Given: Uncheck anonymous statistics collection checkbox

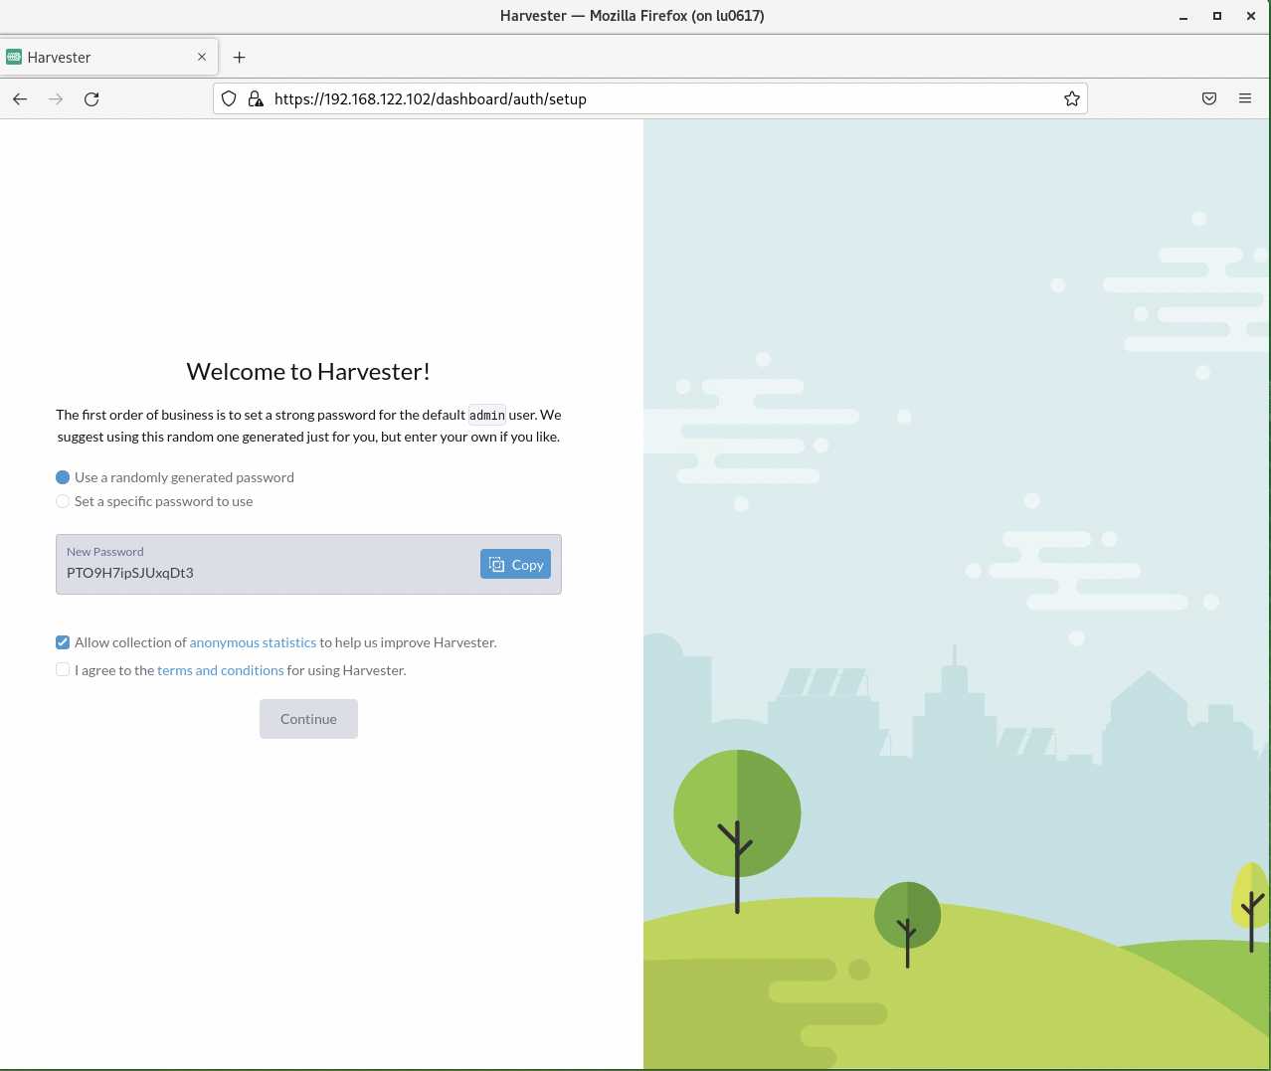Looking at the screenshot, I should click(63, 642).
